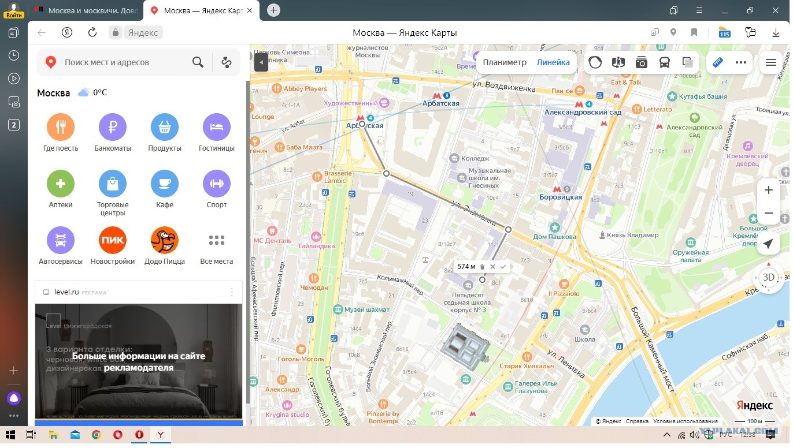This screenshot has width=793, height=448.
Task: Select the 'Автосервисы' category icon
Action: [61, 241]
